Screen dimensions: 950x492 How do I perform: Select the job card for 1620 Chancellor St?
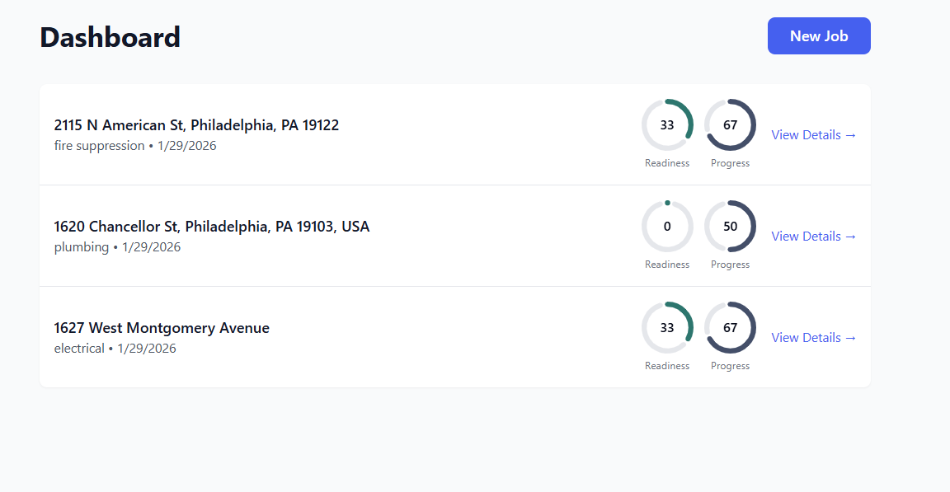[x=454, y=236]
